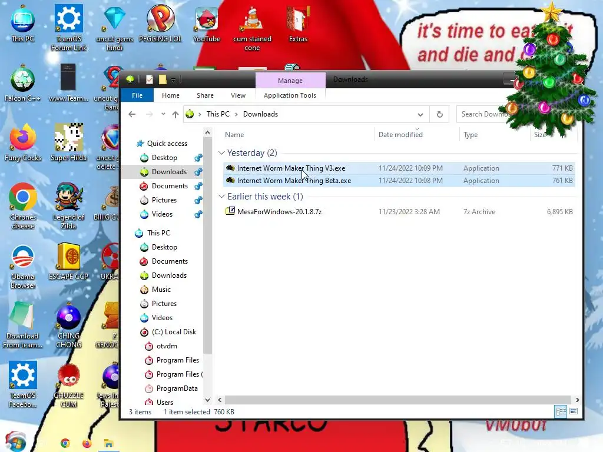The width and height of the screenshot is (603, 452).
Task: Click the chevron before This PC in address bar
Action: click(200, 114)
